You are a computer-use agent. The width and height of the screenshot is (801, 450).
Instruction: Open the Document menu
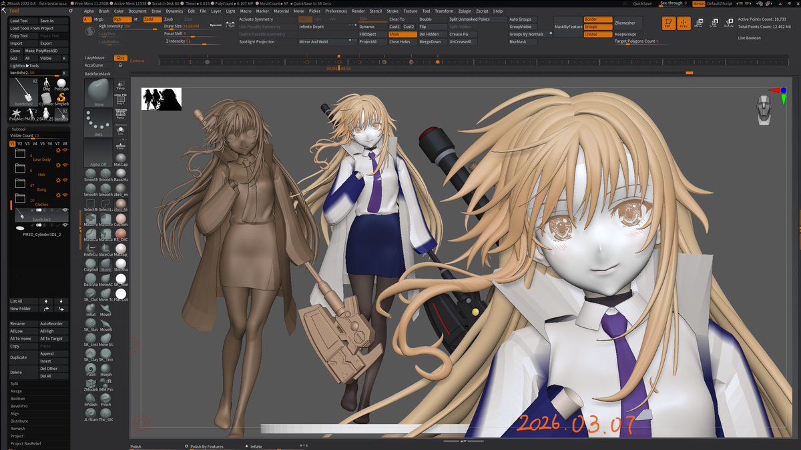[138, 11]
